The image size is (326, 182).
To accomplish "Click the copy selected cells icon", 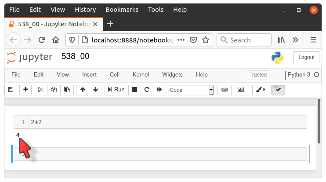I will 54,90.
